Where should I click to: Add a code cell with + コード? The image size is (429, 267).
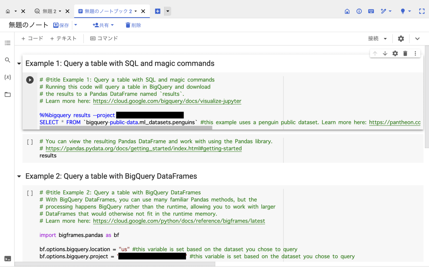point(32,38)
